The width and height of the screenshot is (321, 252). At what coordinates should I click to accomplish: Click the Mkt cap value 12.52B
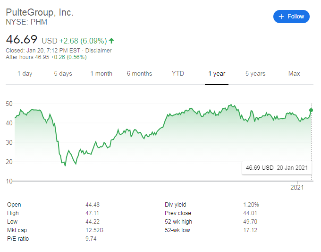(x=94, y=230)
